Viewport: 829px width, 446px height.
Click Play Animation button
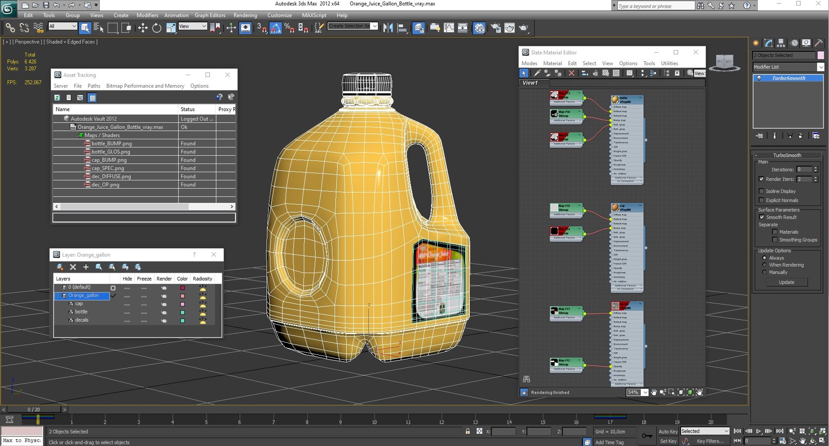tap(759, 431)
